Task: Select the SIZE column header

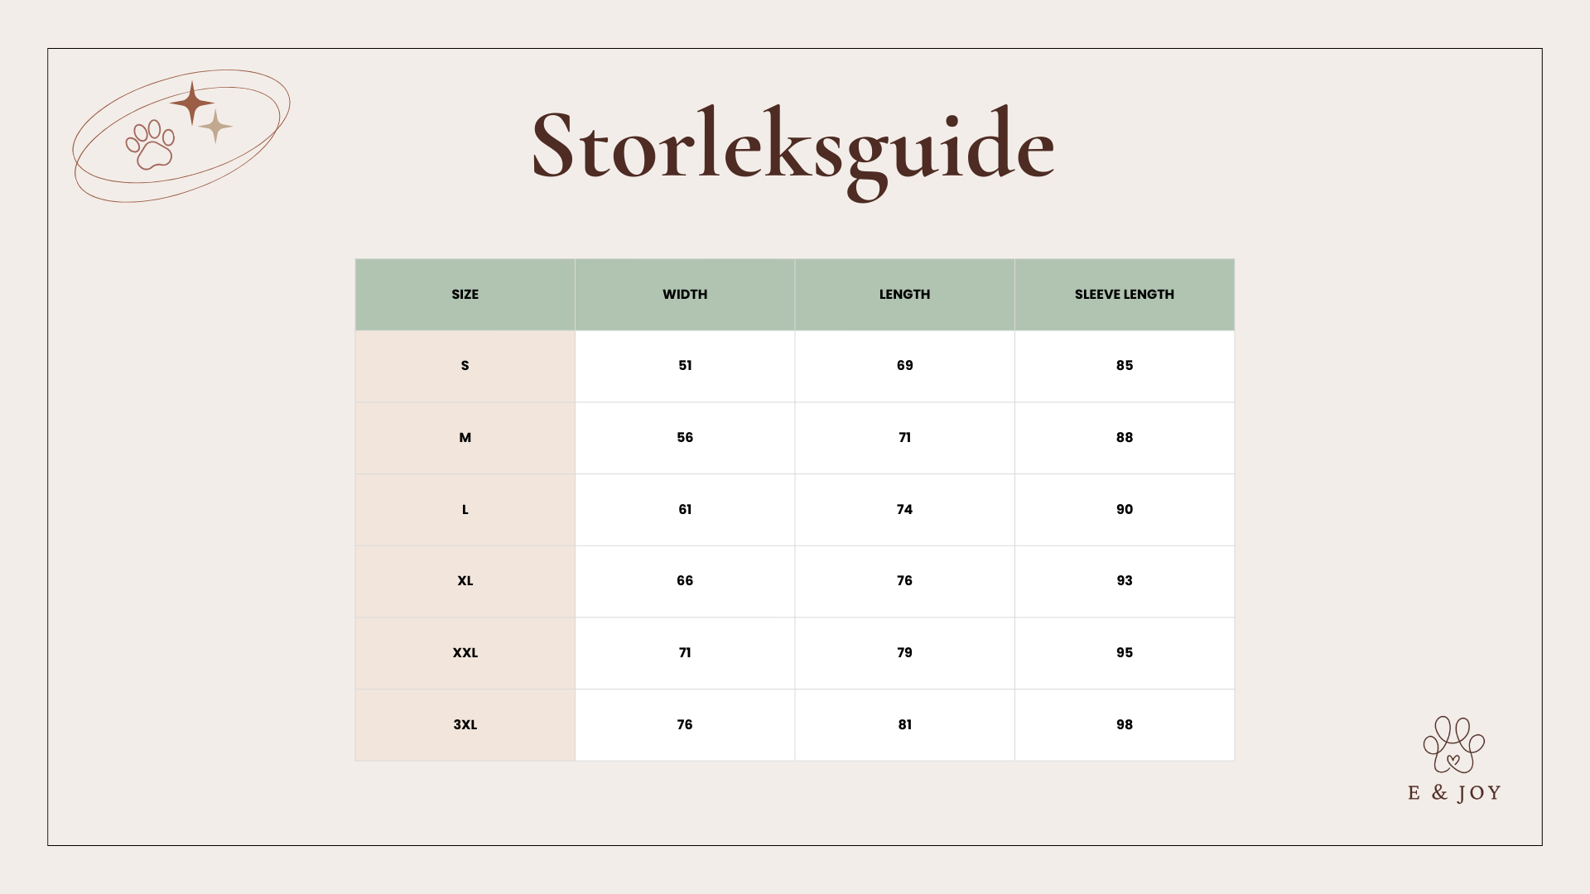Action: tap(465, 295)
